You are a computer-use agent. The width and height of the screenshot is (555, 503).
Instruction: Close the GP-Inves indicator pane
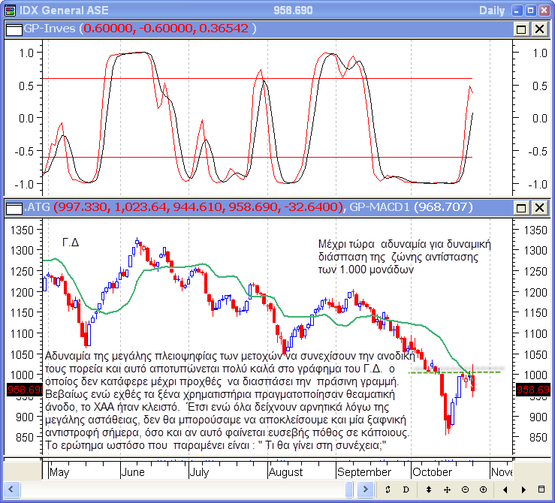[539, 29]
